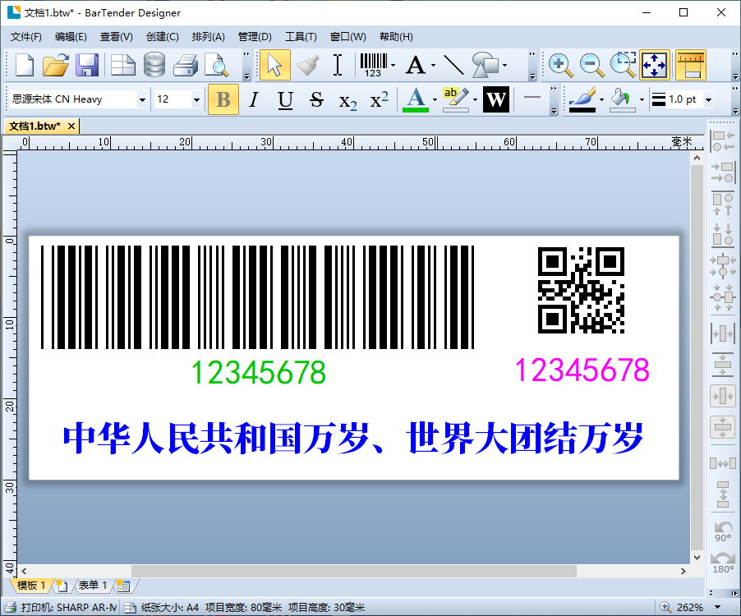Open the font color dropdown arrow
This screenshot has width=741, height=616.
coord(435,99)
